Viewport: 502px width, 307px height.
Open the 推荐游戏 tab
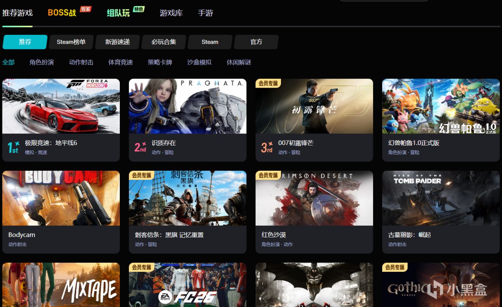pos(17,13)
